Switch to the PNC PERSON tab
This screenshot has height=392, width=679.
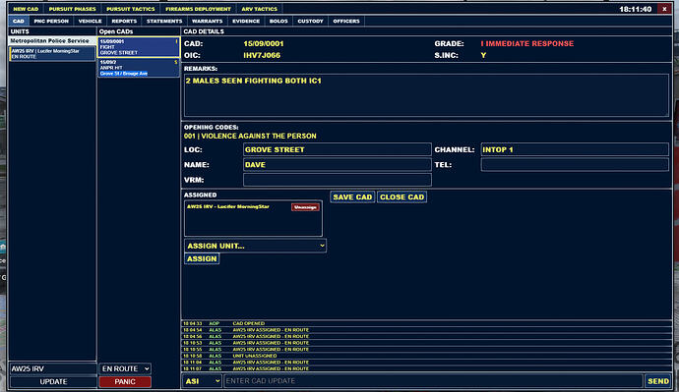pos(51,21)
